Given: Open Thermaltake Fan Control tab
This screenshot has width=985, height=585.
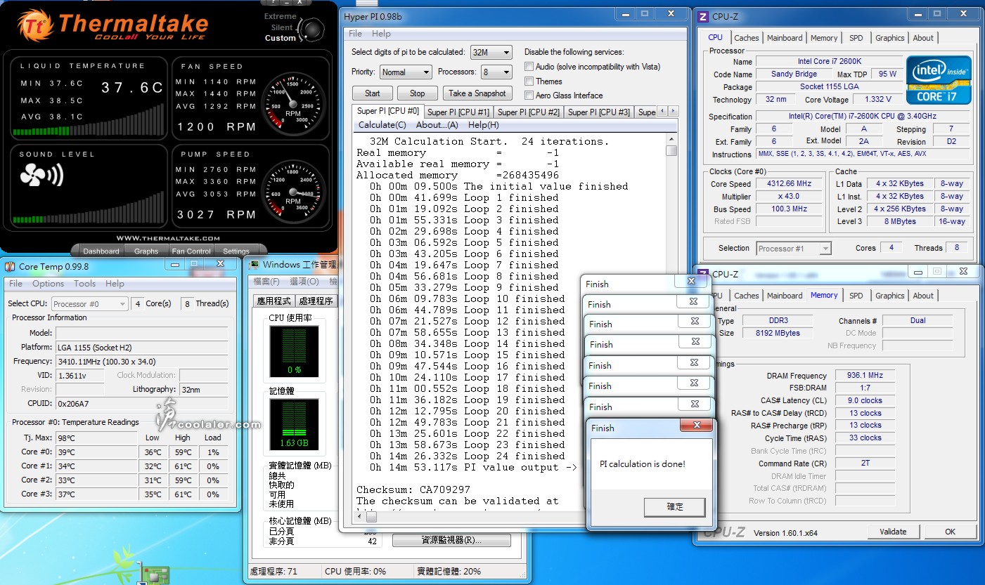Looking at the screenshot, I should pos(191,251).
